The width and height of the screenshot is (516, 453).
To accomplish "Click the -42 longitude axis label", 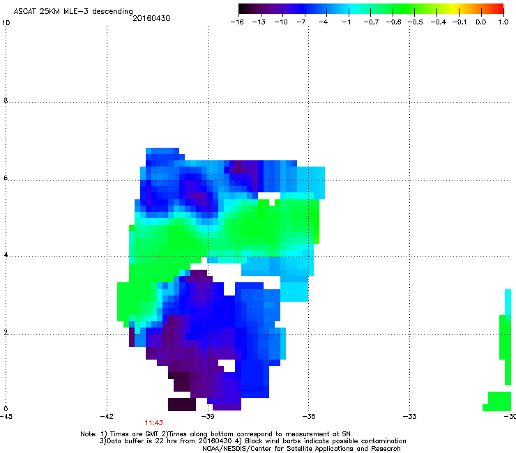I will (x=107, y=417).
